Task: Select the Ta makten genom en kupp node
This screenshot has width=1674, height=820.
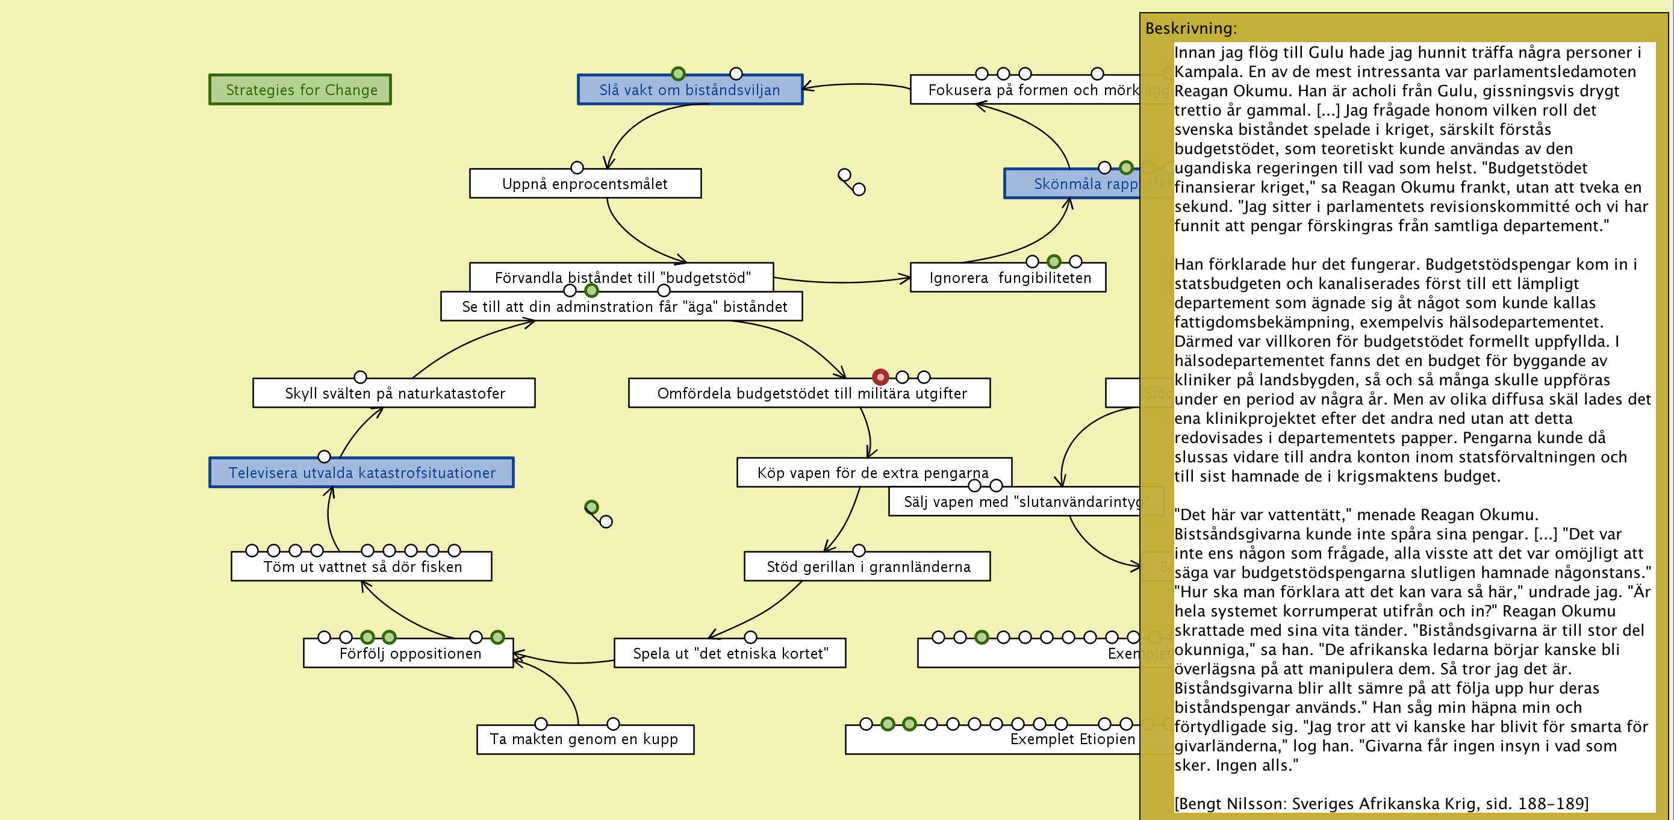Action: point(583,739)
